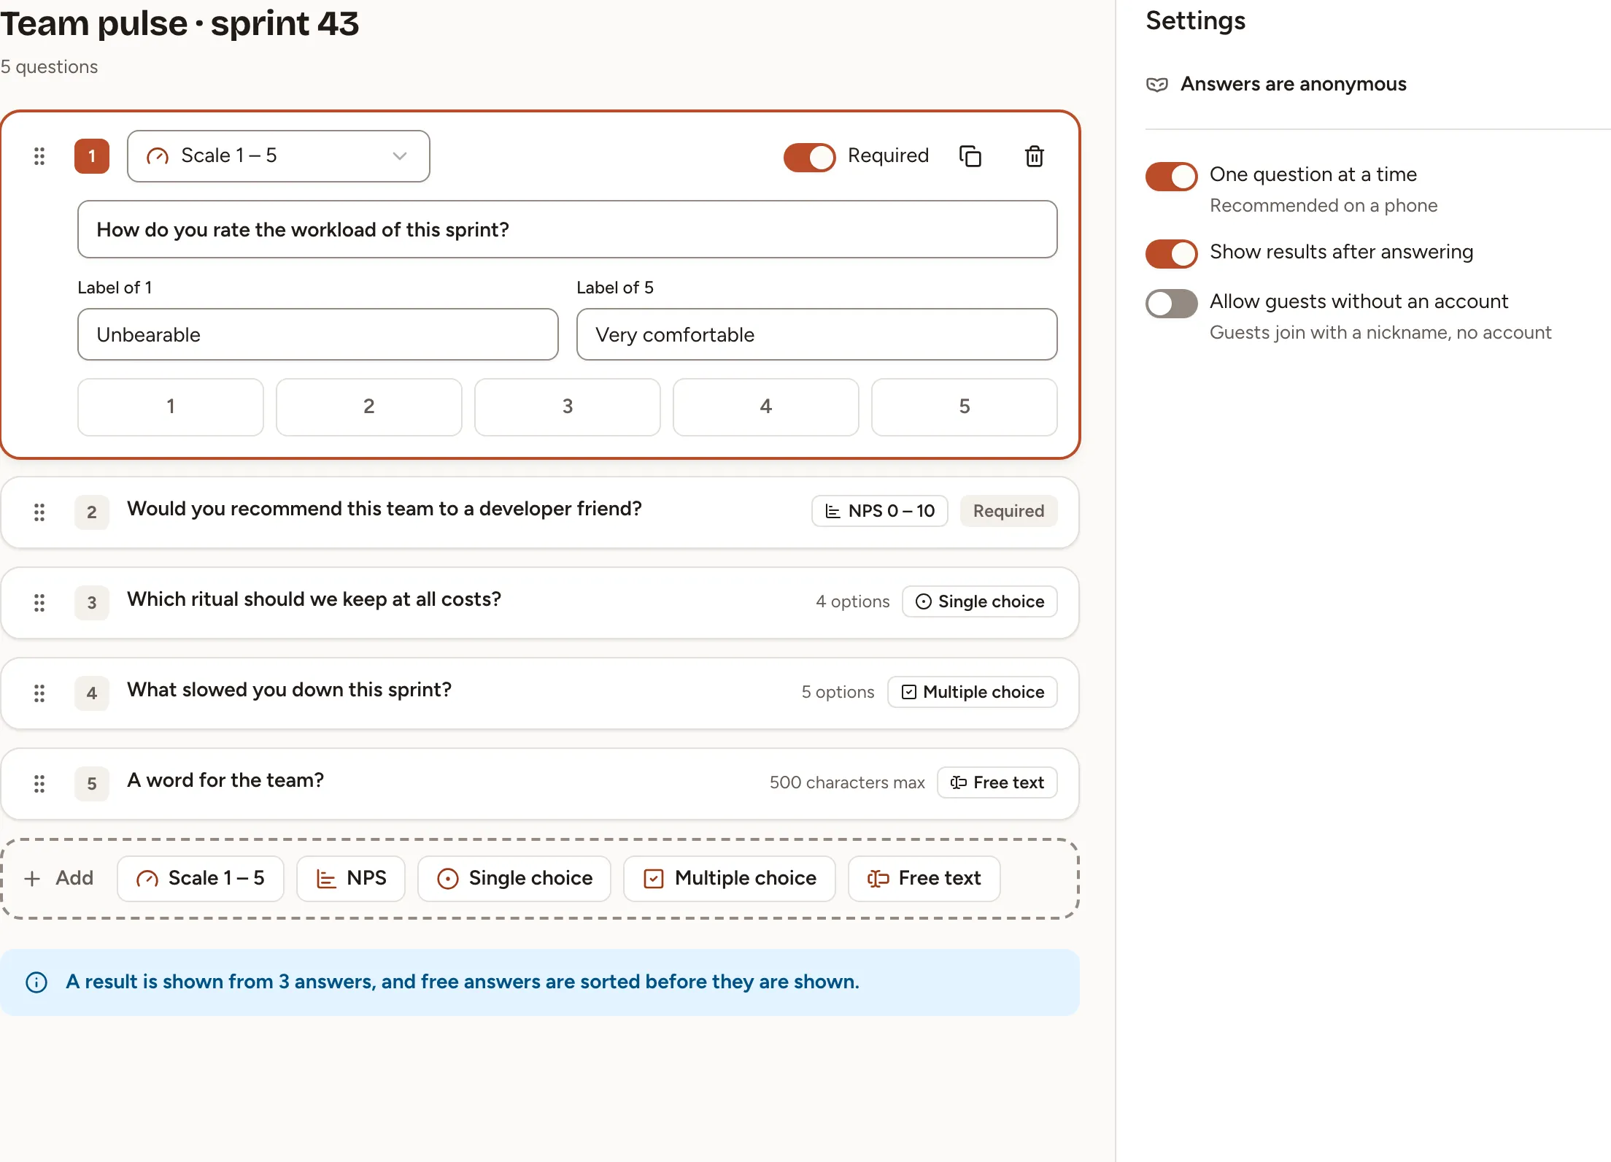Turn off Show results after answering
Screen dimensions: 1611x1162
click(1171, 253)
